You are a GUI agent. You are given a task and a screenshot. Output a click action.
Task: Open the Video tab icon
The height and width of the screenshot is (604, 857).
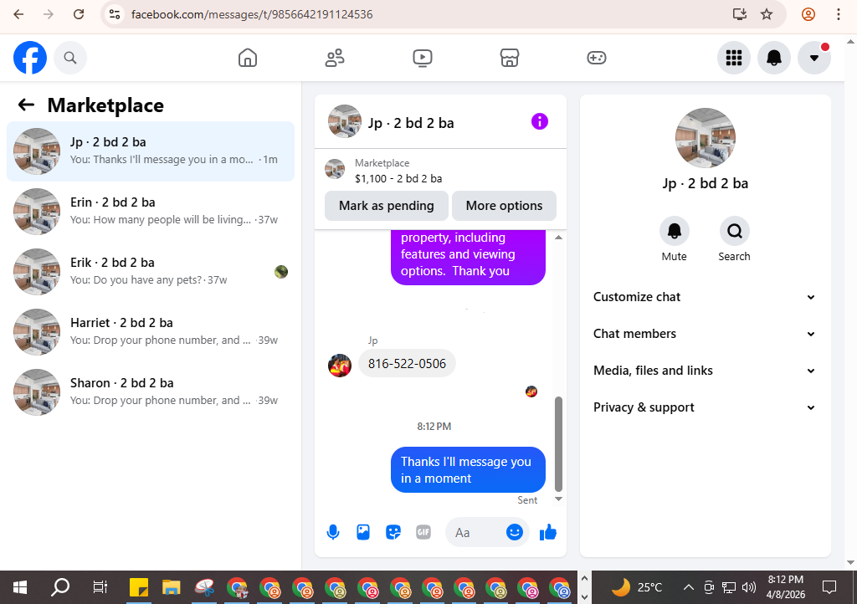(422, 58)
